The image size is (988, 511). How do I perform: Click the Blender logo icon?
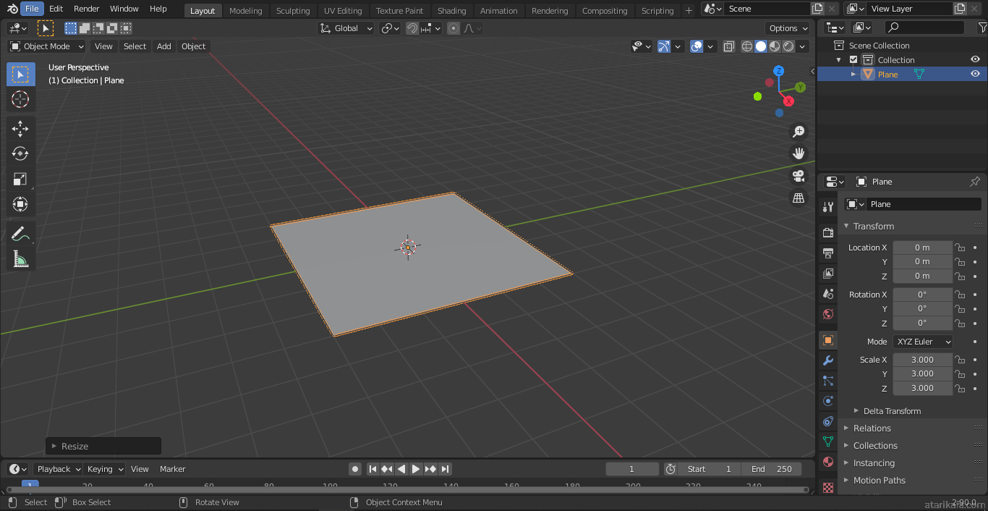12,9
